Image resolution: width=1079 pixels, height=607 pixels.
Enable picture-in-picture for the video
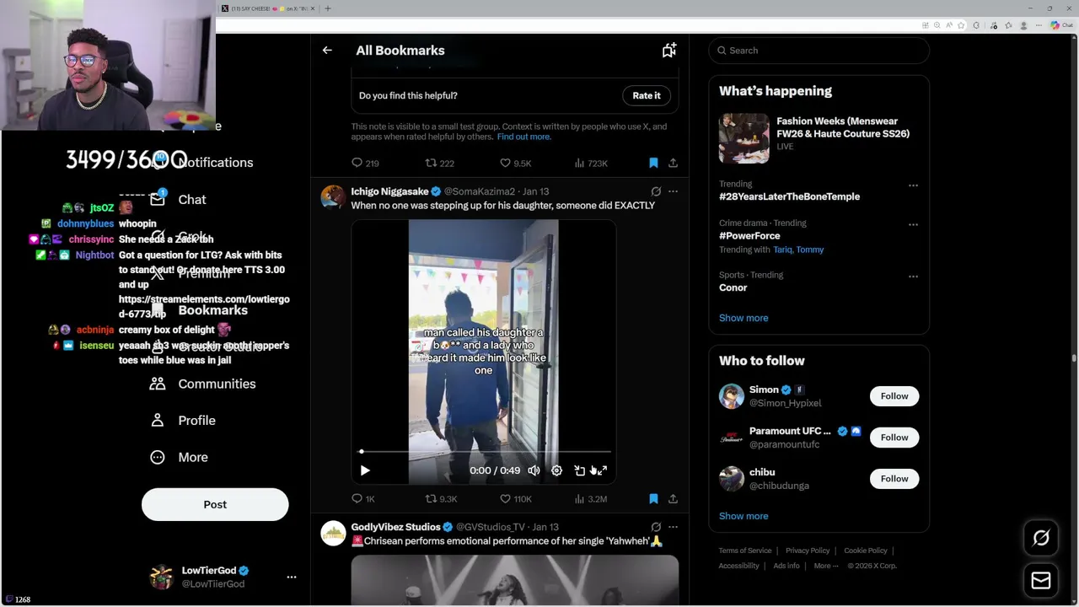[x=579, y=470]
